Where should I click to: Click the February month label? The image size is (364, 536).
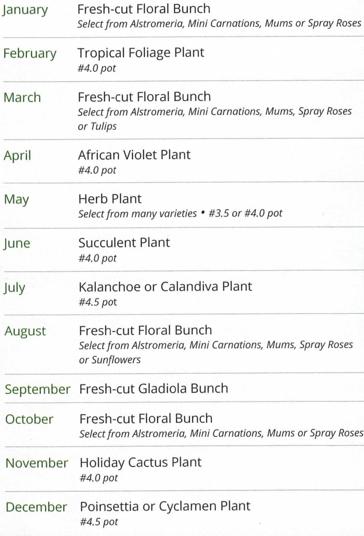(30, 54)
